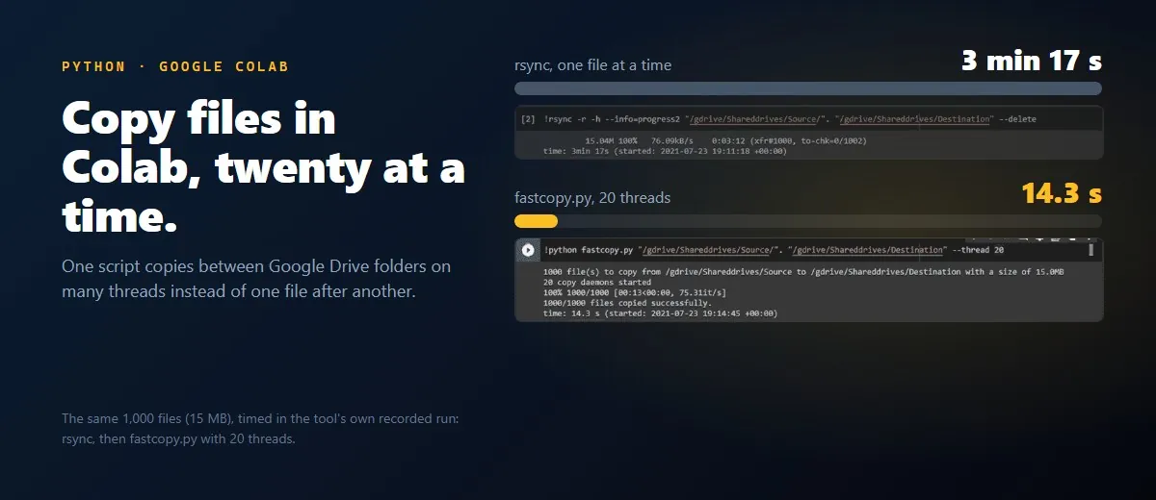
Task: Click the headline "Copy files in Colab, twenty at a time."
Action: (x=264, y=168)
